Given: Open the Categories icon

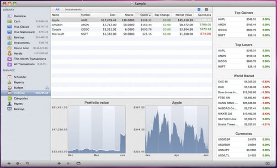Looking at the screenshot, I should coord(10,99).
